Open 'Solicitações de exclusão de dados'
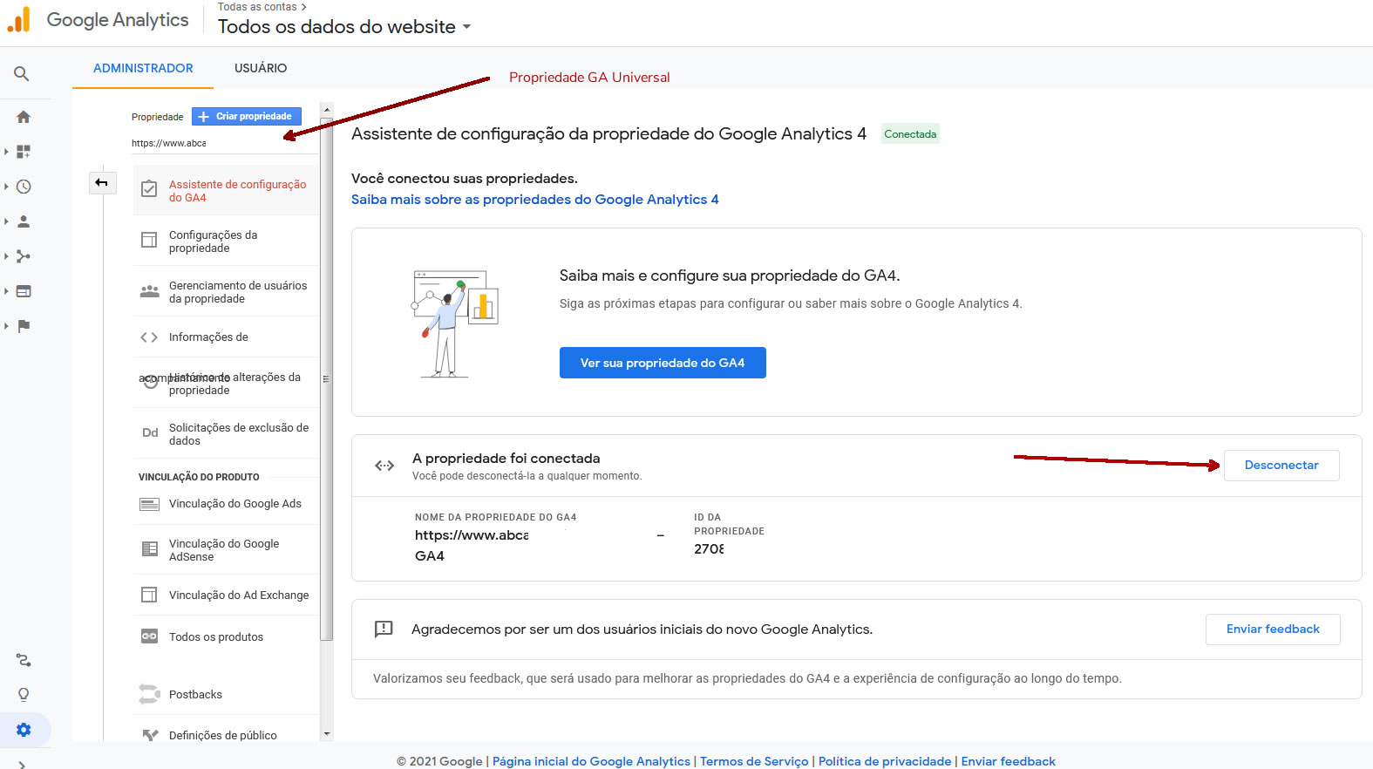 coord(227,434)
